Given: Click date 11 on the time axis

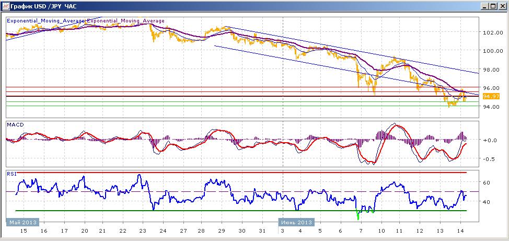Looking at the screenshot, I should coord(399,231).
